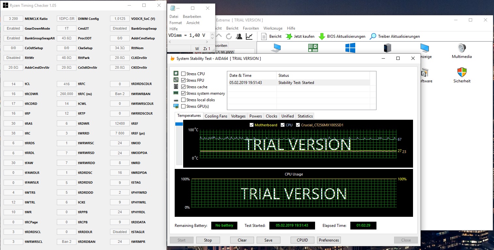
Task: Enable the Stress CPU checkbox
Action: point(183,74)
